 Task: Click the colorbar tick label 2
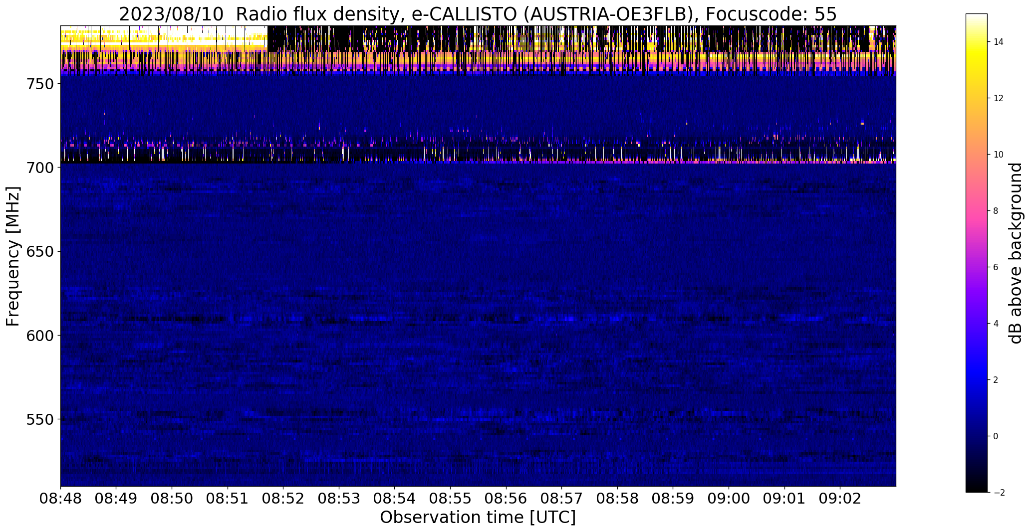pos(996,380)
